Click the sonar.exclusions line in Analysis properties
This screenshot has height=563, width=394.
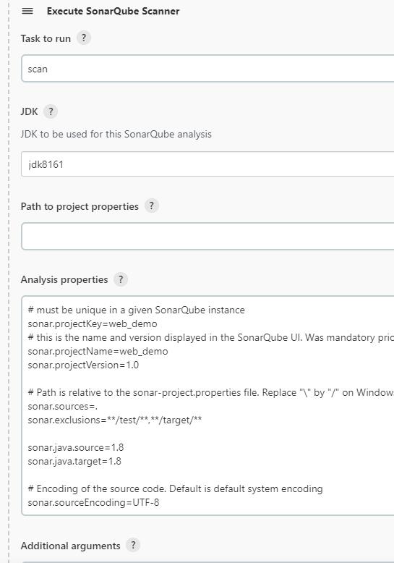point(115,420)
